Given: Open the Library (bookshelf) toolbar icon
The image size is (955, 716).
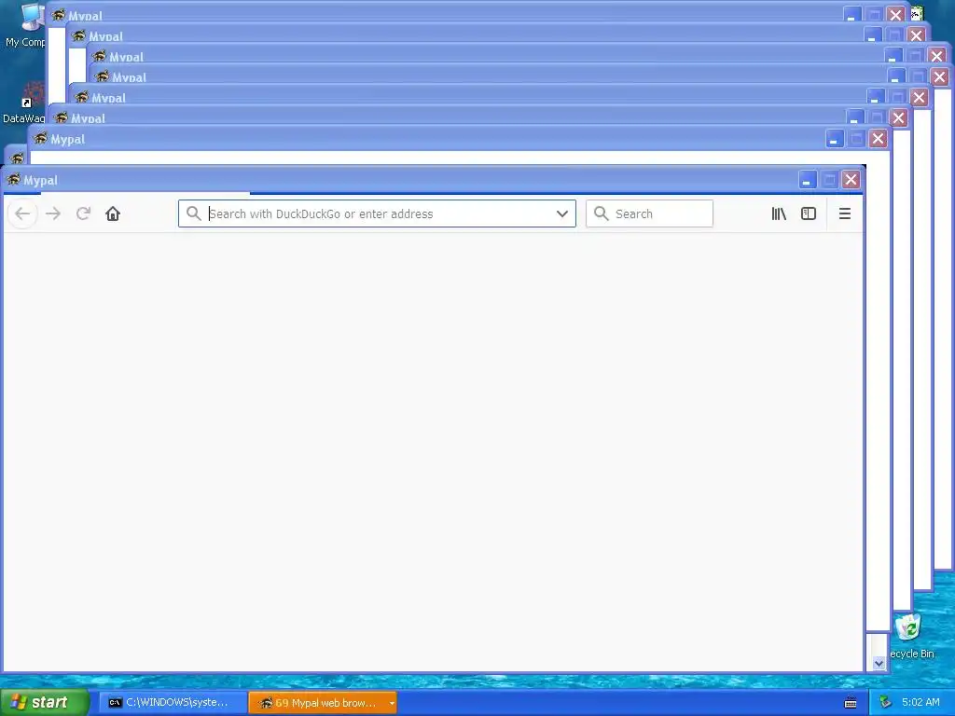Looking at the screenshot, I should coord(779,213).
